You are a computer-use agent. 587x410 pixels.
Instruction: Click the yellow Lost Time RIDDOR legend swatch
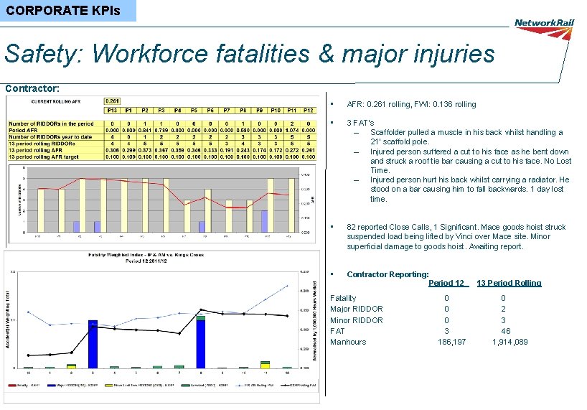tap(109, 386)
